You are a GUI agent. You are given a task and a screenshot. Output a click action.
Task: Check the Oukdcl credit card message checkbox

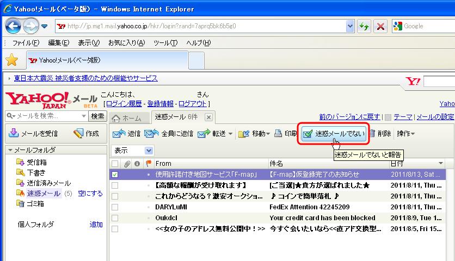(115, 218)
